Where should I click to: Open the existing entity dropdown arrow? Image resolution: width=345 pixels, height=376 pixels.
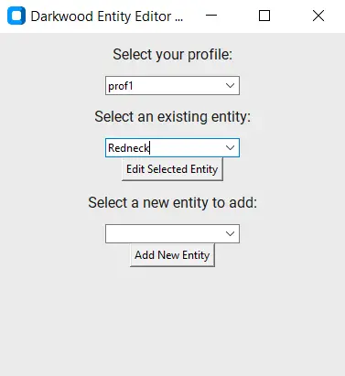[x=230, y=148]
